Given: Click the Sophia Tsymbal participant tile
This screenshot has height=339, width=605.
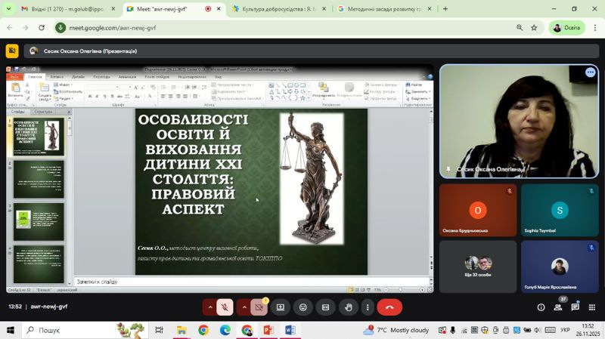Looking at the screenshot, I should 560,211.
